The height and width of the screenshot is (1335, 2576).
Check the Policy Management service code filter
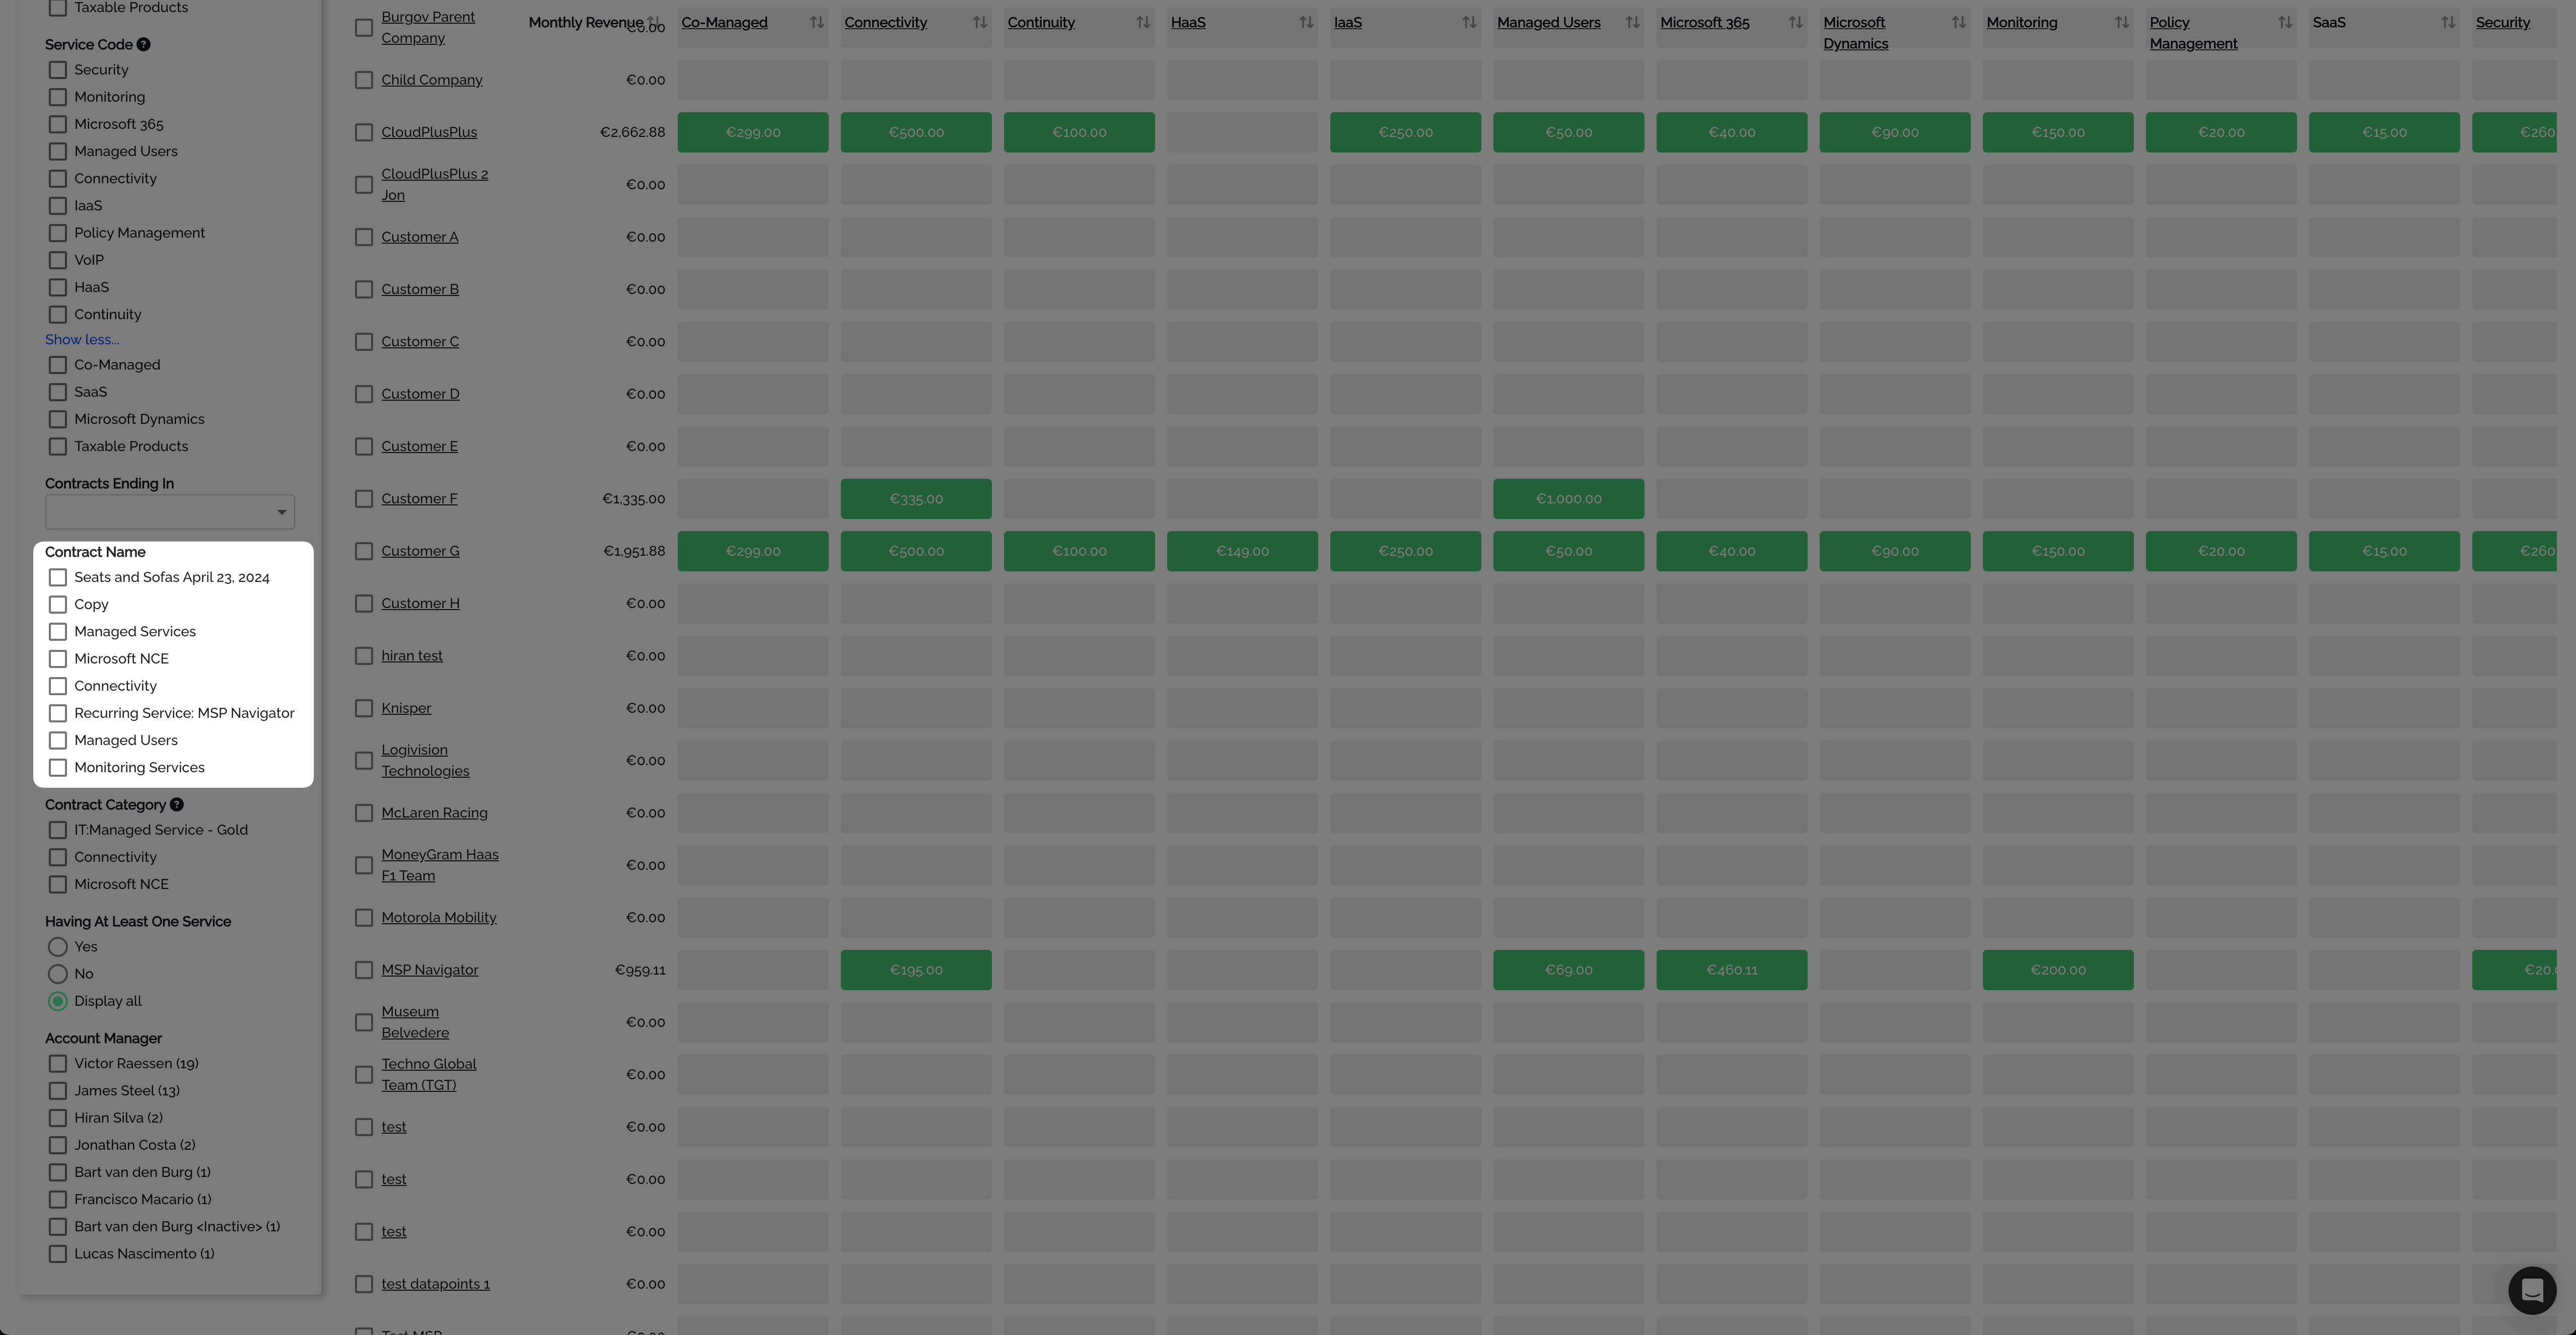(58, 233)
